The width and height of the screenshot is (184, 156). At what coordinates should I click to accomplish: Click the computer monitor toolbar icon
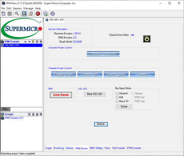24,14
